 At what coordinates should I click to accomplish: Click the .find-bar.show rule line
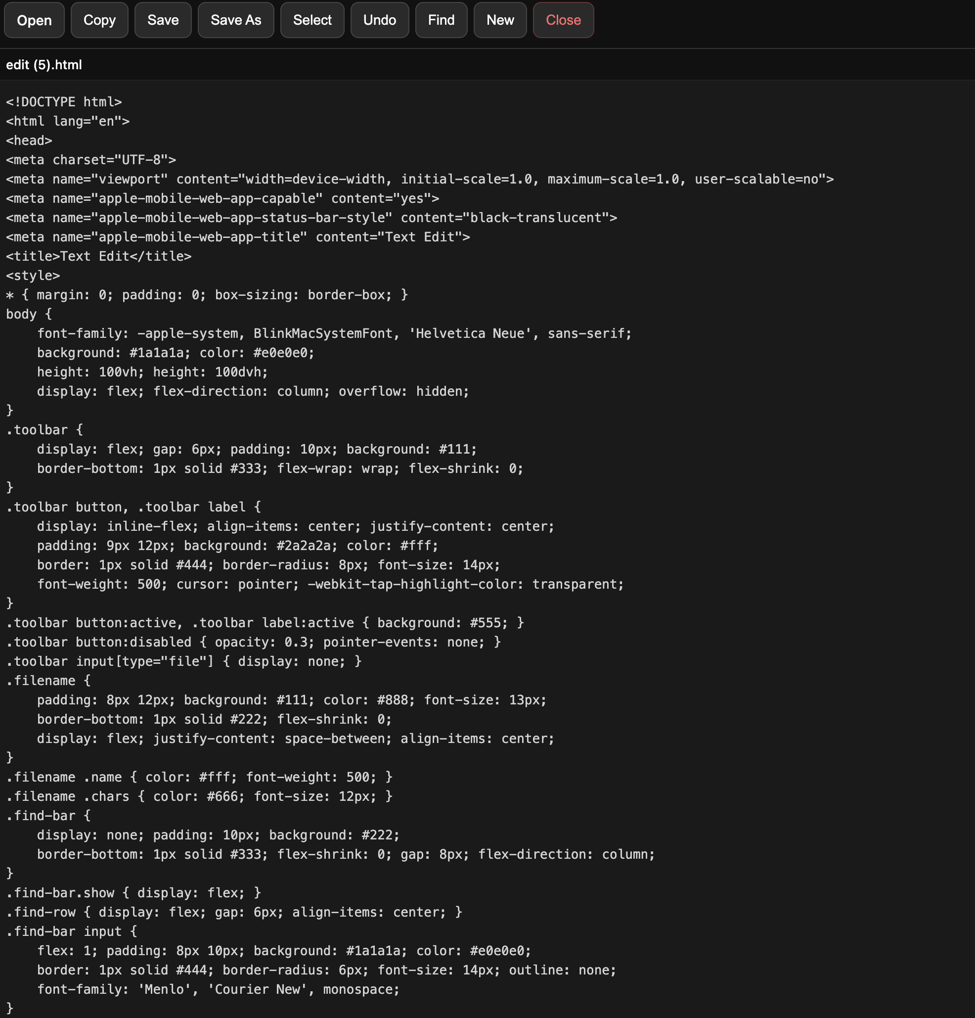(x=133, y=893)
